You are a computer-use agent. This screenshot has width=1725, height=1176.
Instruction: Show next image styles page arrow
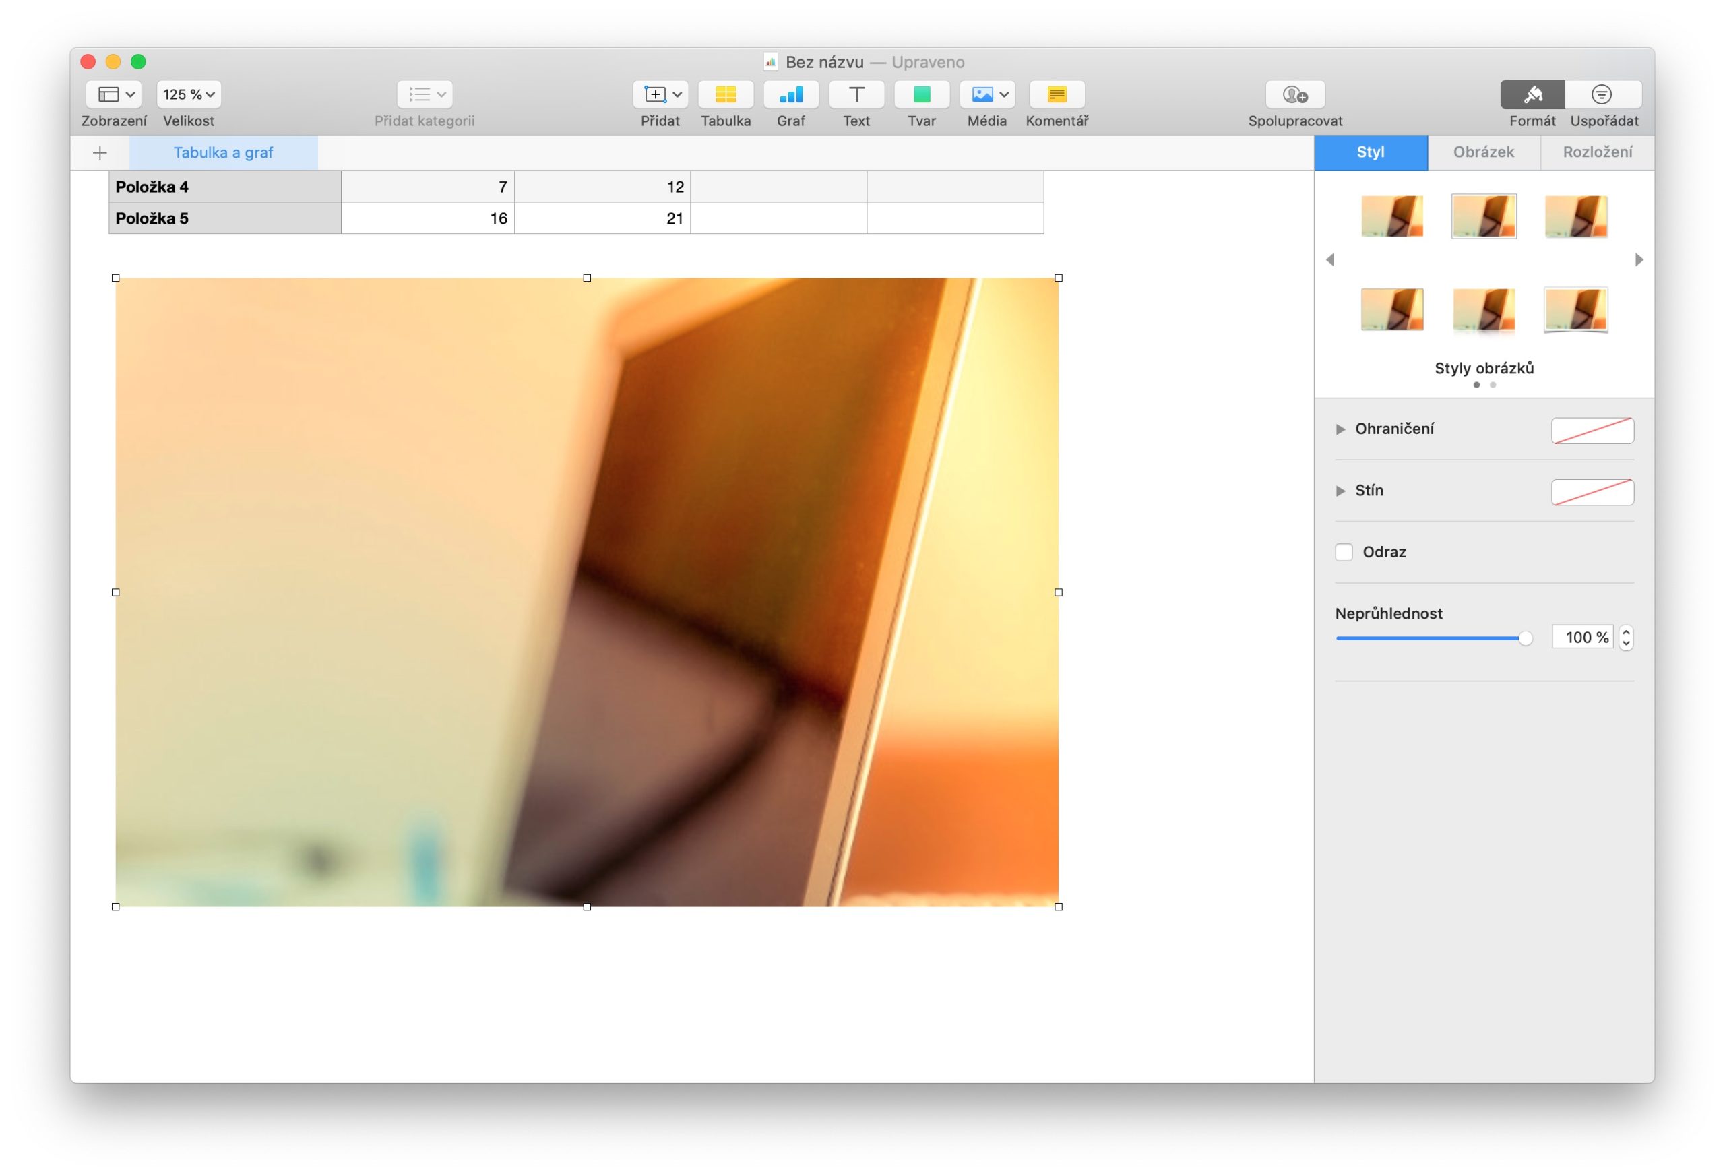1639,260
